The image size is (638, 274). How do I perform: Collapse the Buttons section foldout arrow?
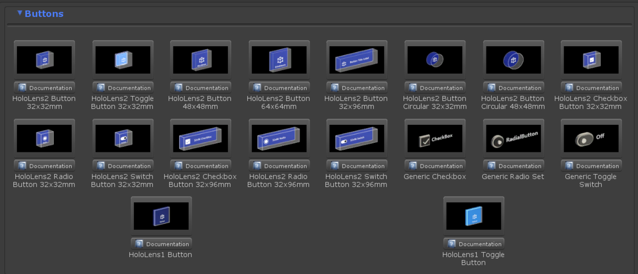tap(20, 13)
